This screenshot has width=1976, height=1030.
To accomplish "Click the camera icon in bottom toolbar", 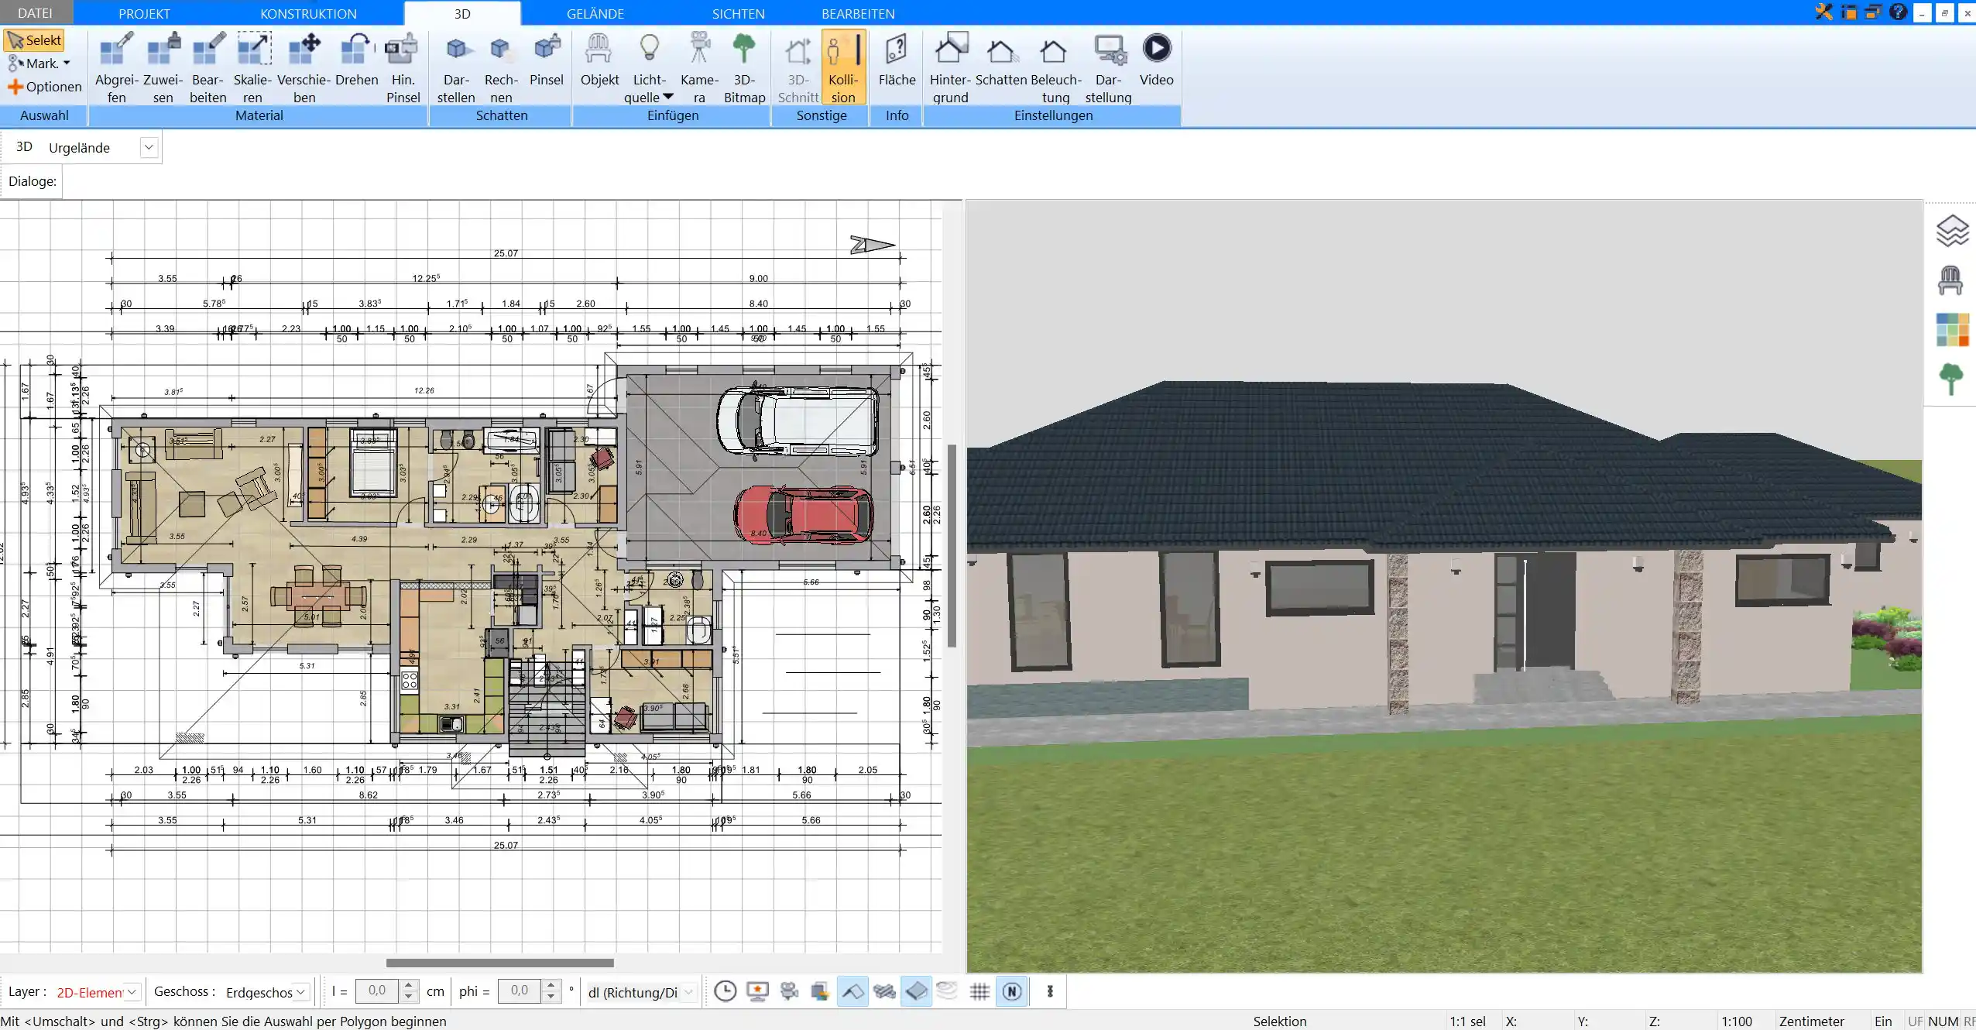I will (789, 991).
